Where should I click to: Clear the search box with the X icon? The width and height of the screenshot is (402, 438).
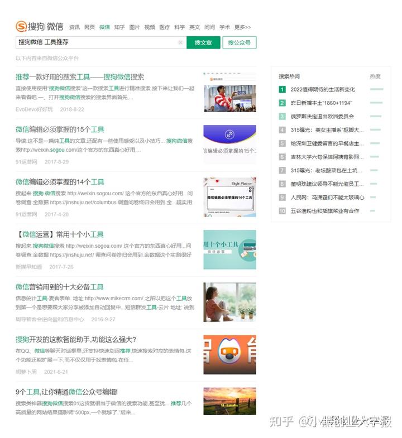[180, 42]
